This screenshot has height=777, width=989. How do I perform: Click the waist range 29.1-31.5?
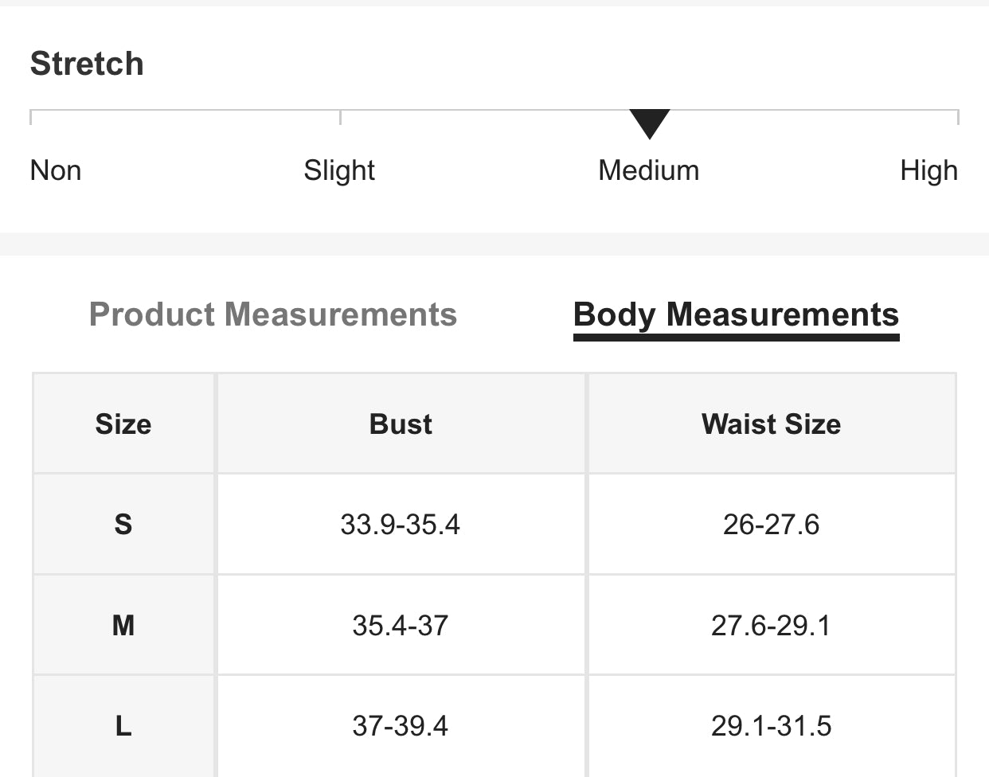pyautogui.click(x=771, y=726)
